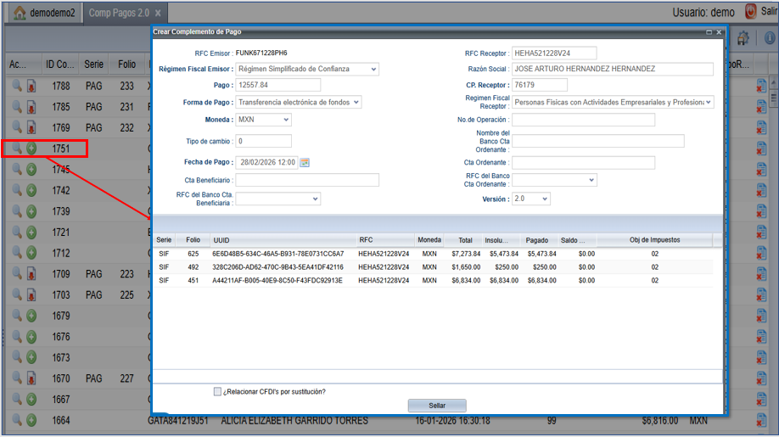This screenshot has width=779, height=437.
Task: Open the calendar picker beside Fecha de Pago
Action: [305, 162]
